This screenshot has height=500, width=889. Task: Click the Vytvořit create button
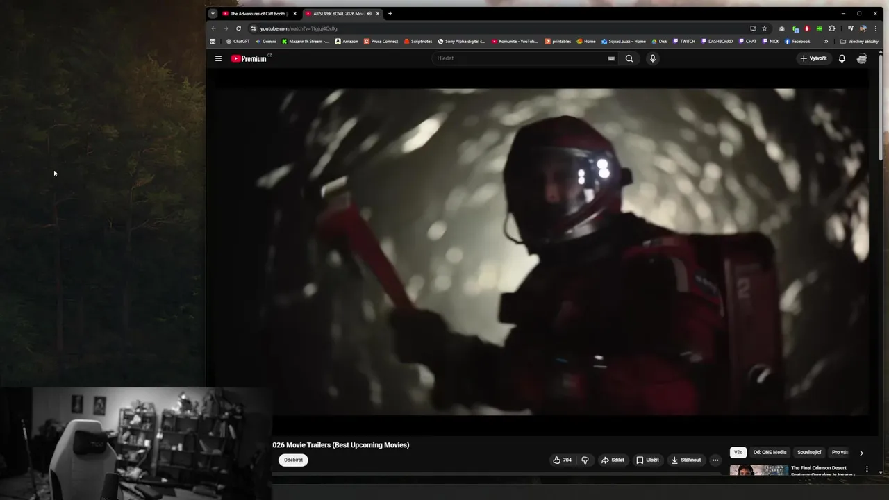point(814,58)
